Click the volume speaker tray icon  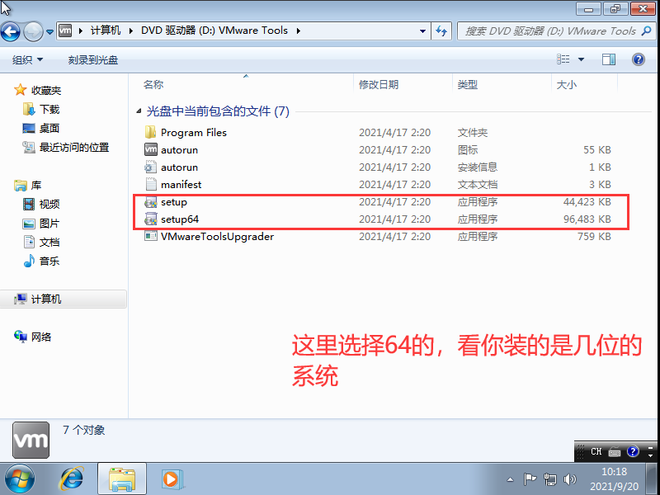pos(570,479)
